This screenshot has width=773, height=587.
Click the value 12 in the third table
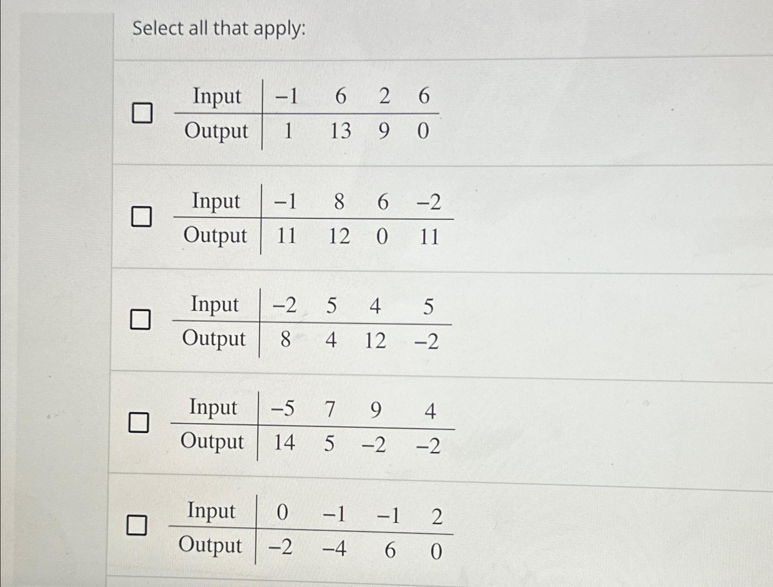click(x=376, y=340)
